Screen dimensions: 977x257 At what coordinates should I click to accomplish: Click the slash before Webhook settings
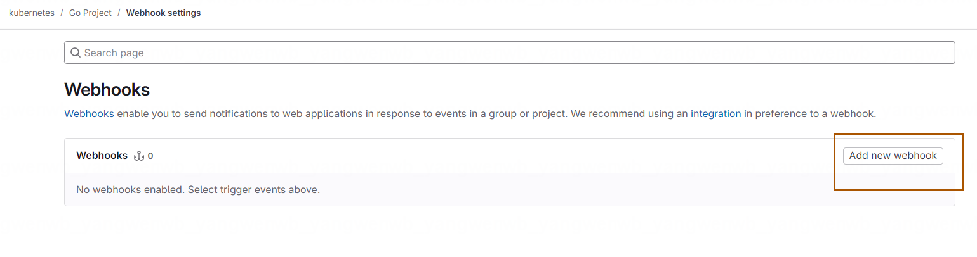coord(119,13)
